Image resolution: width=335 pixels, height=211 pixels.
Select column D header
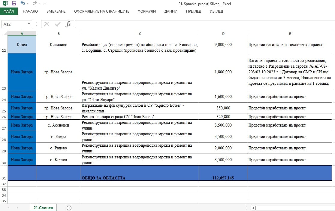[x=223, y=33]
